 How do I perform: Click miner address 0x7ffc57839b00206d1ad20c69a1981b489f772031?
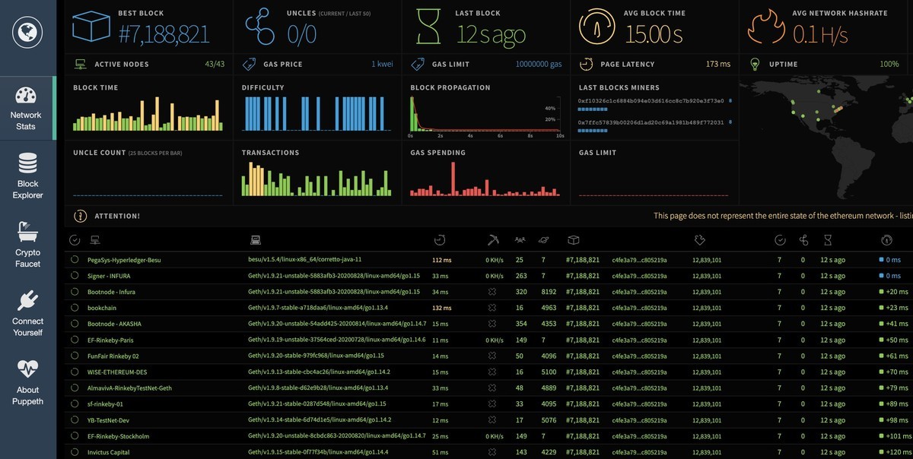[x=651, y=122]
